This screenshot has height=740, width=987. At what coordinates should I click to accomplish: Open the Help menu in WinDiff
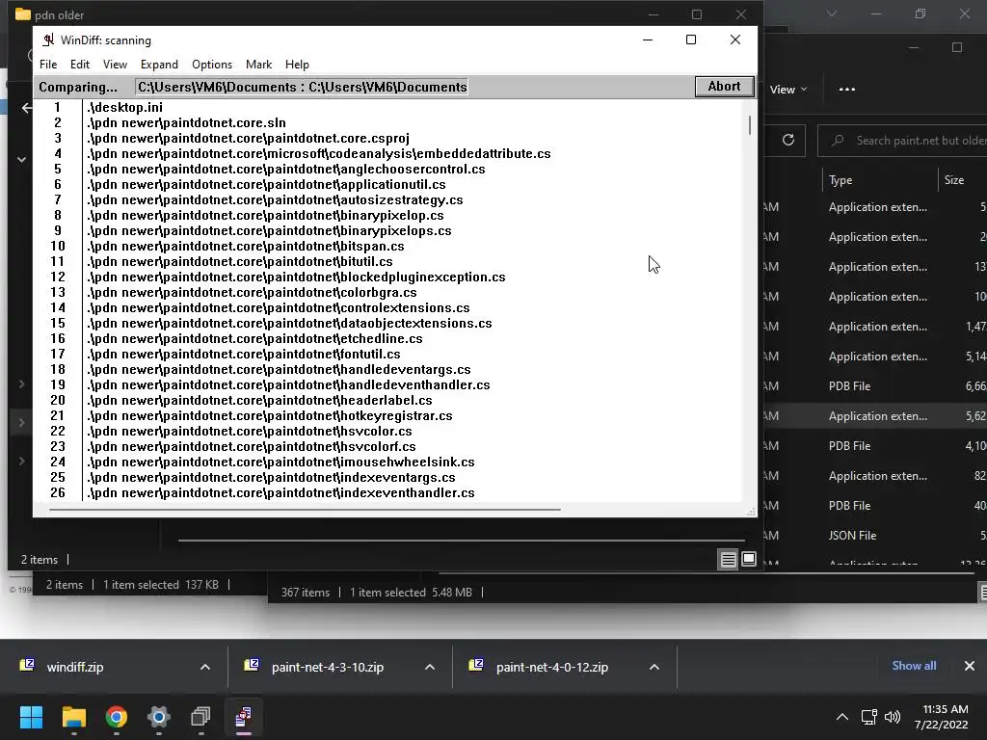tap(297, 65)
